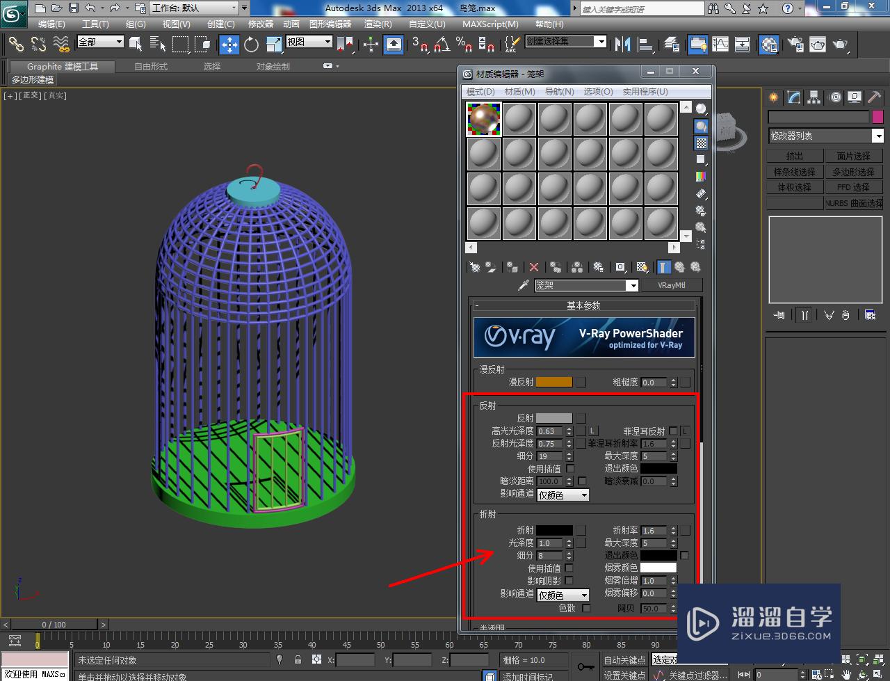Enable the 色散 checkbox
The height and width of the screenshot is (681, 890).
tap(586, 607)
